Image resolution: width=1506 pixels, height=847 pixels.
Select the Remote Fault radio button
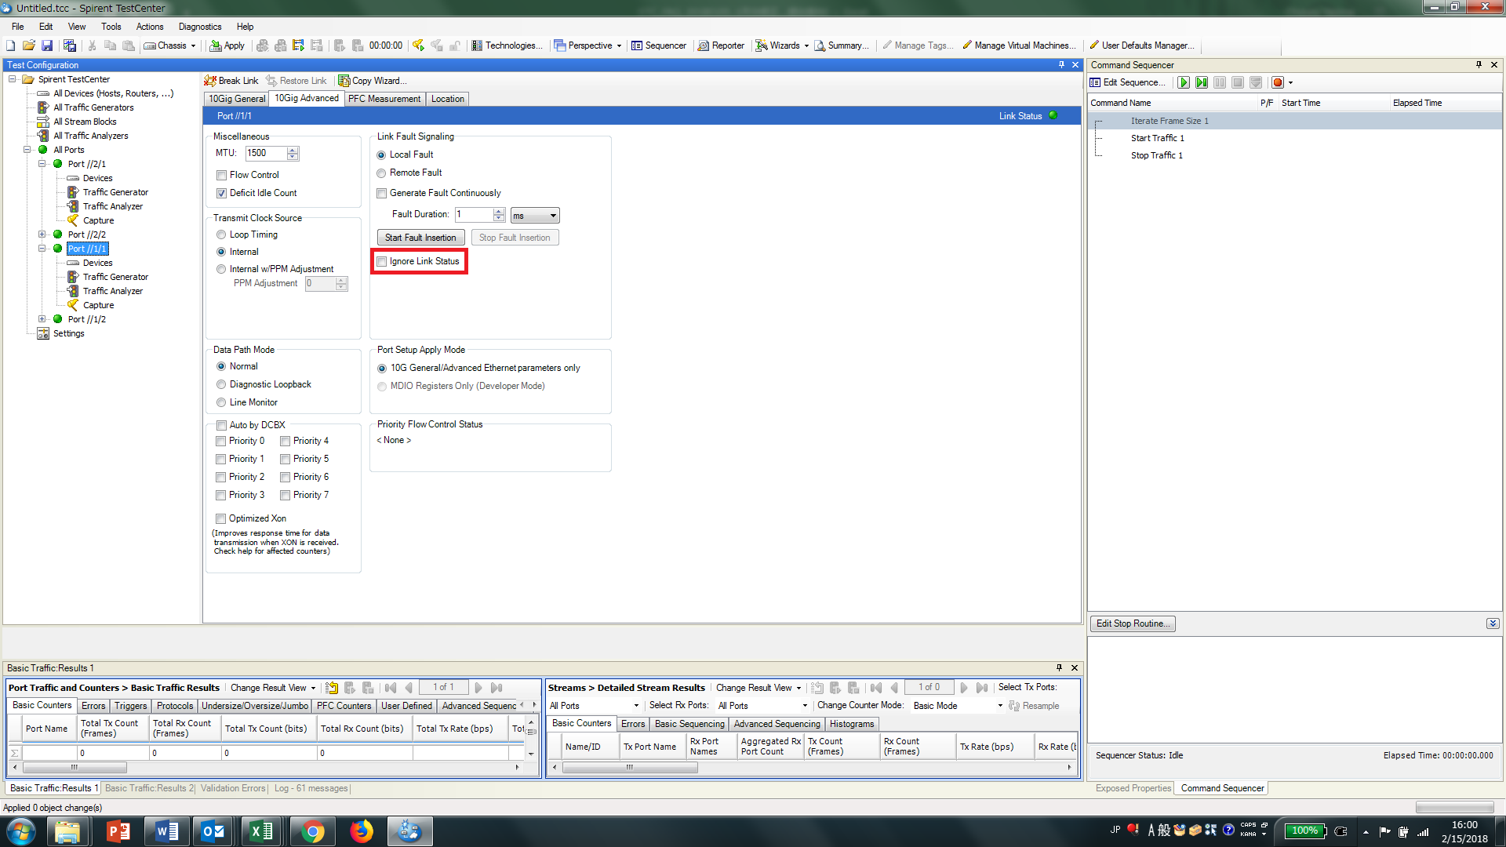382,173
